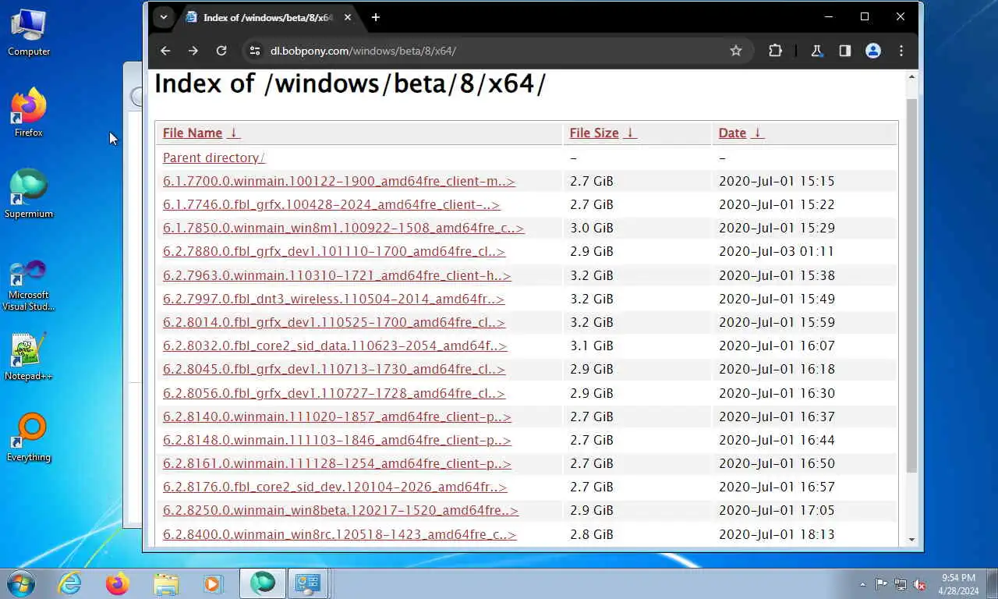Sort listing by File Name
Image resolution: width=998 pixels, height=599 pixels.
tap(193, 133)
